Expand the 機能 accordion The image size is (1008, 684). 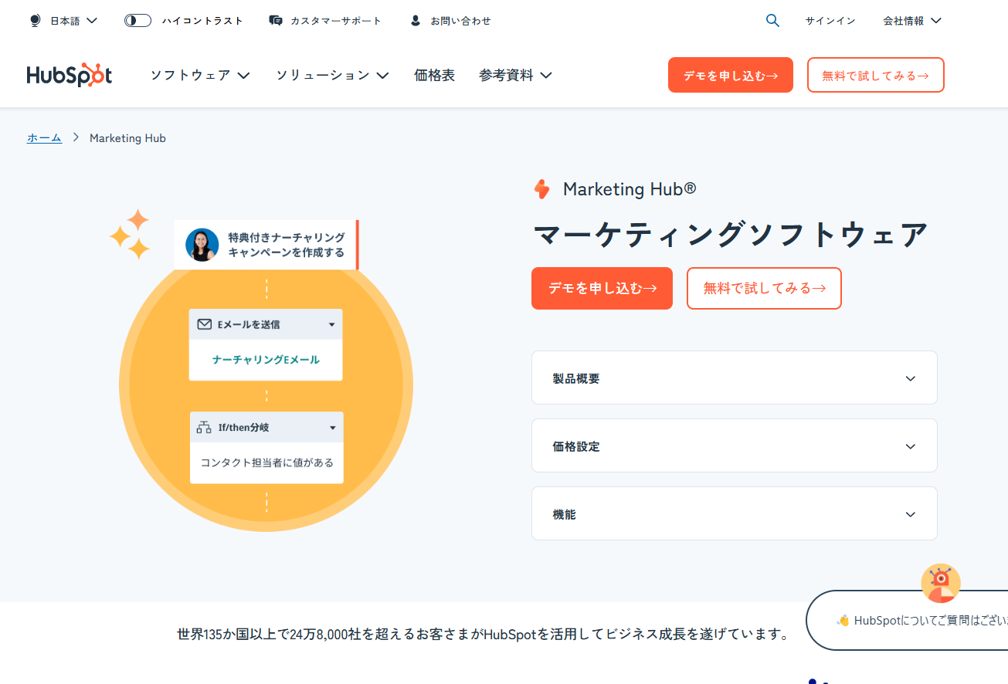pos(735,513)
